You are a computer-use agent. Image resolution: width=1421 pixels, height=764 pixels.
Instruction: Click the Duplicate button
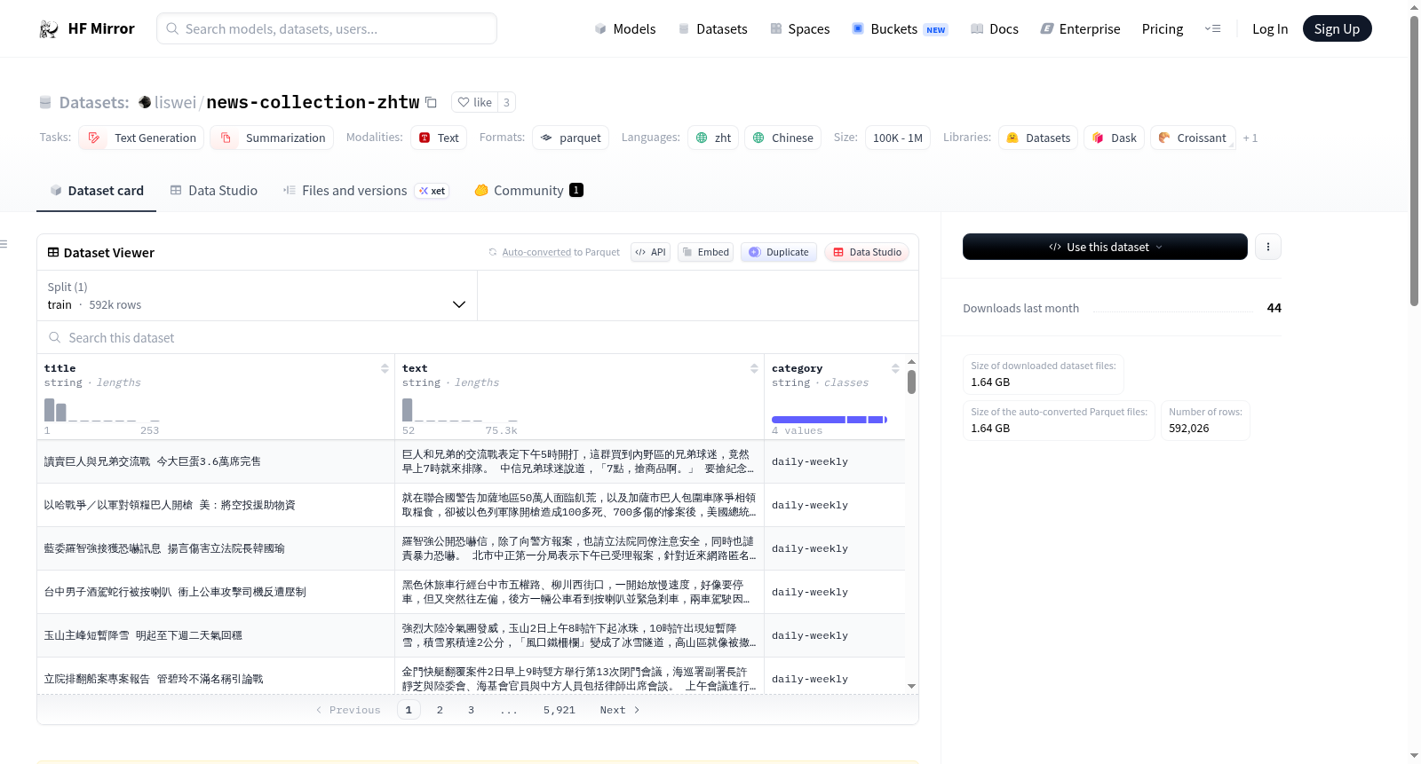point(779,252)
